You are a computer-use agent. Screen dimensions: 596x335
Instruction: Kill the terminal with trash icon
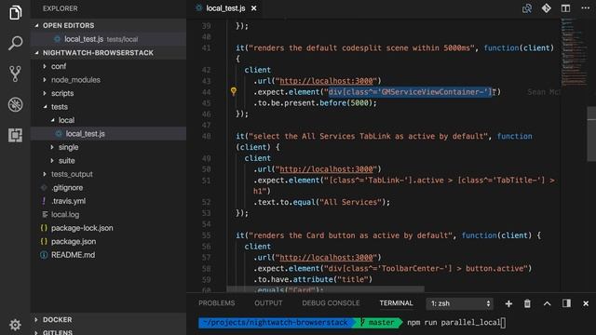(527, 303)
